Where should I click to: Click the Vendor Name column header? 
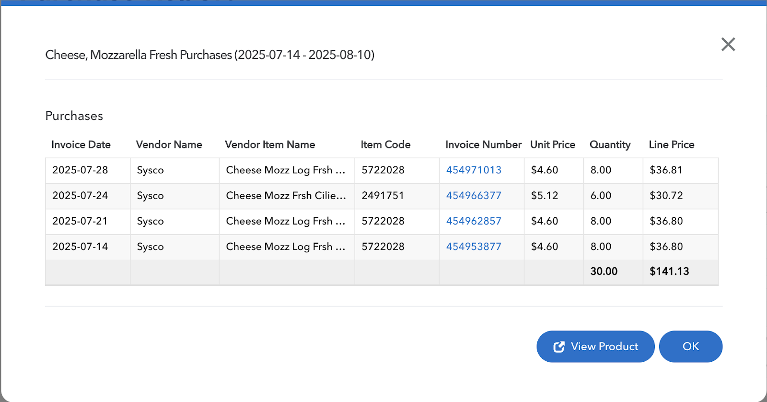169,145
